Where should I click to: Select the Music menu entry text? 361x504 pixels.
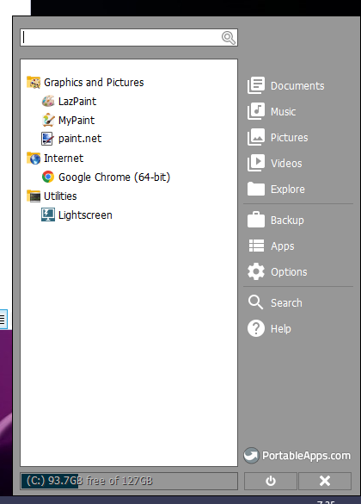tap(283, 111)
